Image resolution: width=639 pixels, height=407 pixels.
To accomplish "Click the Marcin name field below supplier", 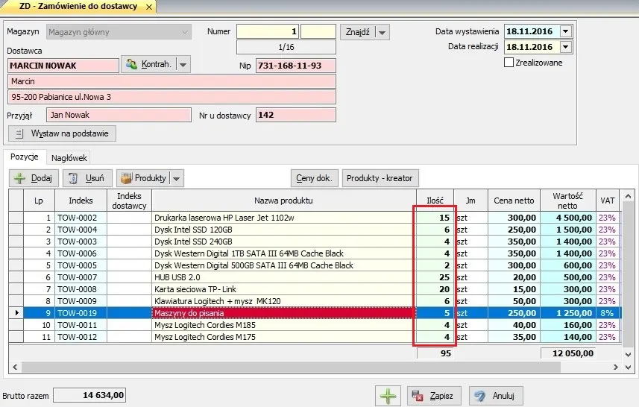I will [x=171, y=81].
